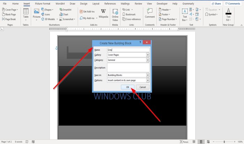Open the Symbol dropdown
This screenshot has height=144, width=244.
(x=211, y=15)
